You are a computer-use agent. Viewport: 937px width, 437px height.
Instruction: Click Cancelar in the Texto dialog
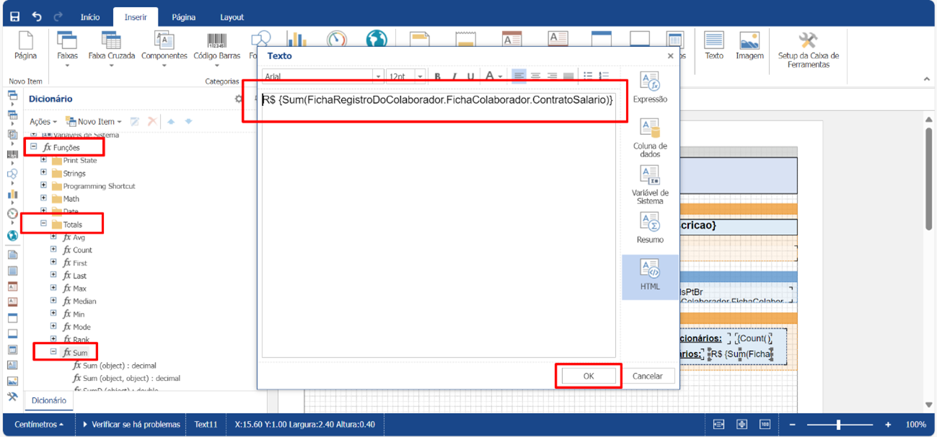tap(647, 376)
